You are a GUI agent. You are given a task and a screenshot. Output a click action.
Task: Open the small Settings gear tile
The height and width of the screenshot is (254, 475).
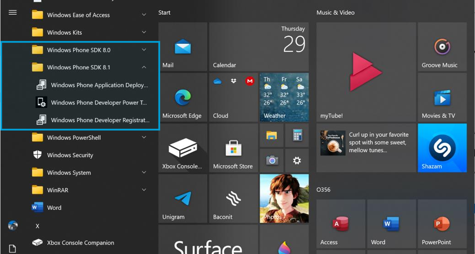(x=297, y=161)
